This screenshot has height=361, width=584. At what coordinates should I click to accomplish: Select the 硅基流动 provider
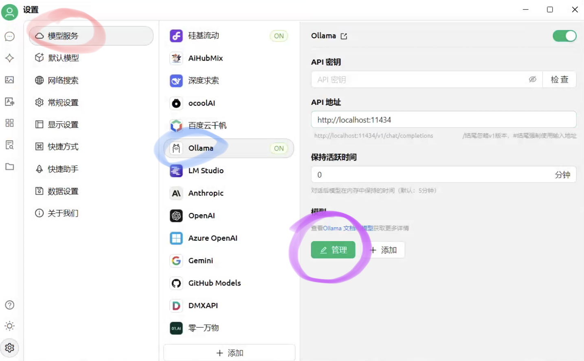[x=229, y=36]
